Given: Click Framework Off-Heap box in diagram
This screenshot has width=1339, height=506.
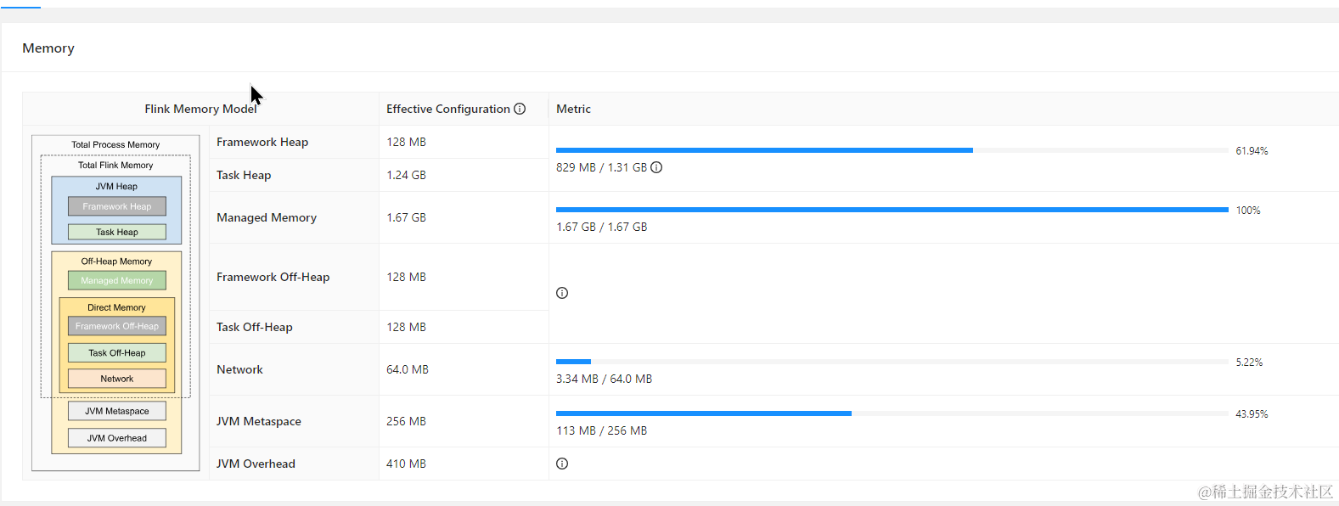Looking at the screenshot, I should [x=117, y=326].
